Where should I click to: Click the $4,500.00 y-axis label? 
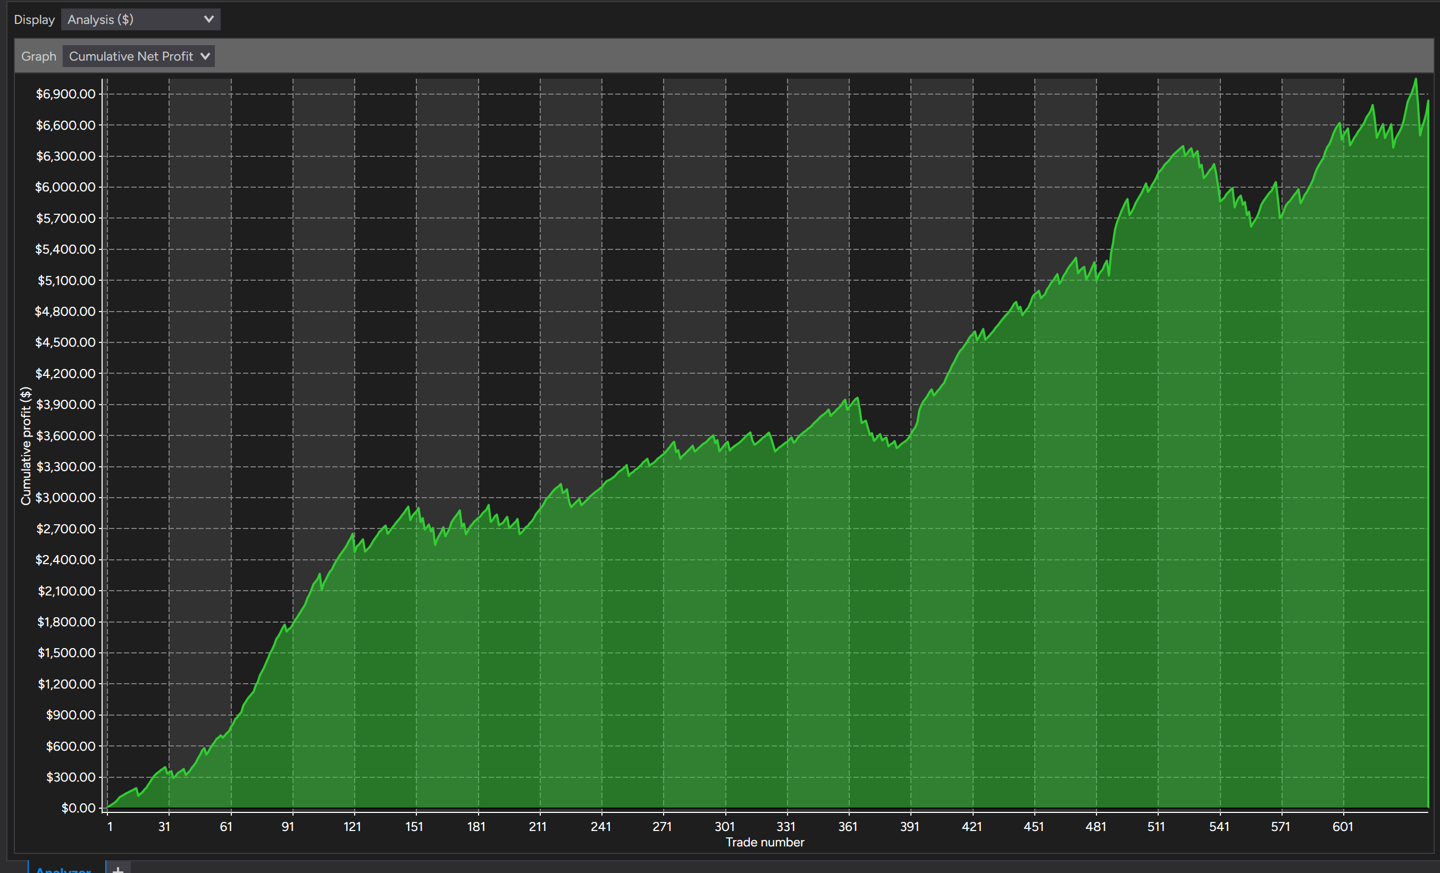coord(65,342)
